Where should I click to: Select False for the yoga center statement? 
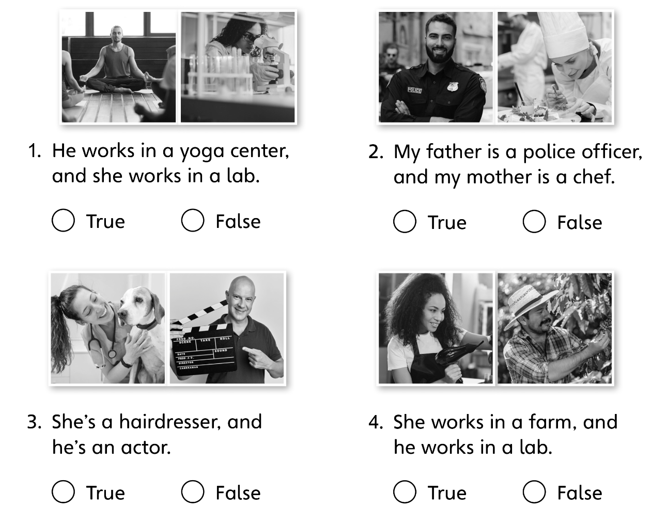point(193,221)
